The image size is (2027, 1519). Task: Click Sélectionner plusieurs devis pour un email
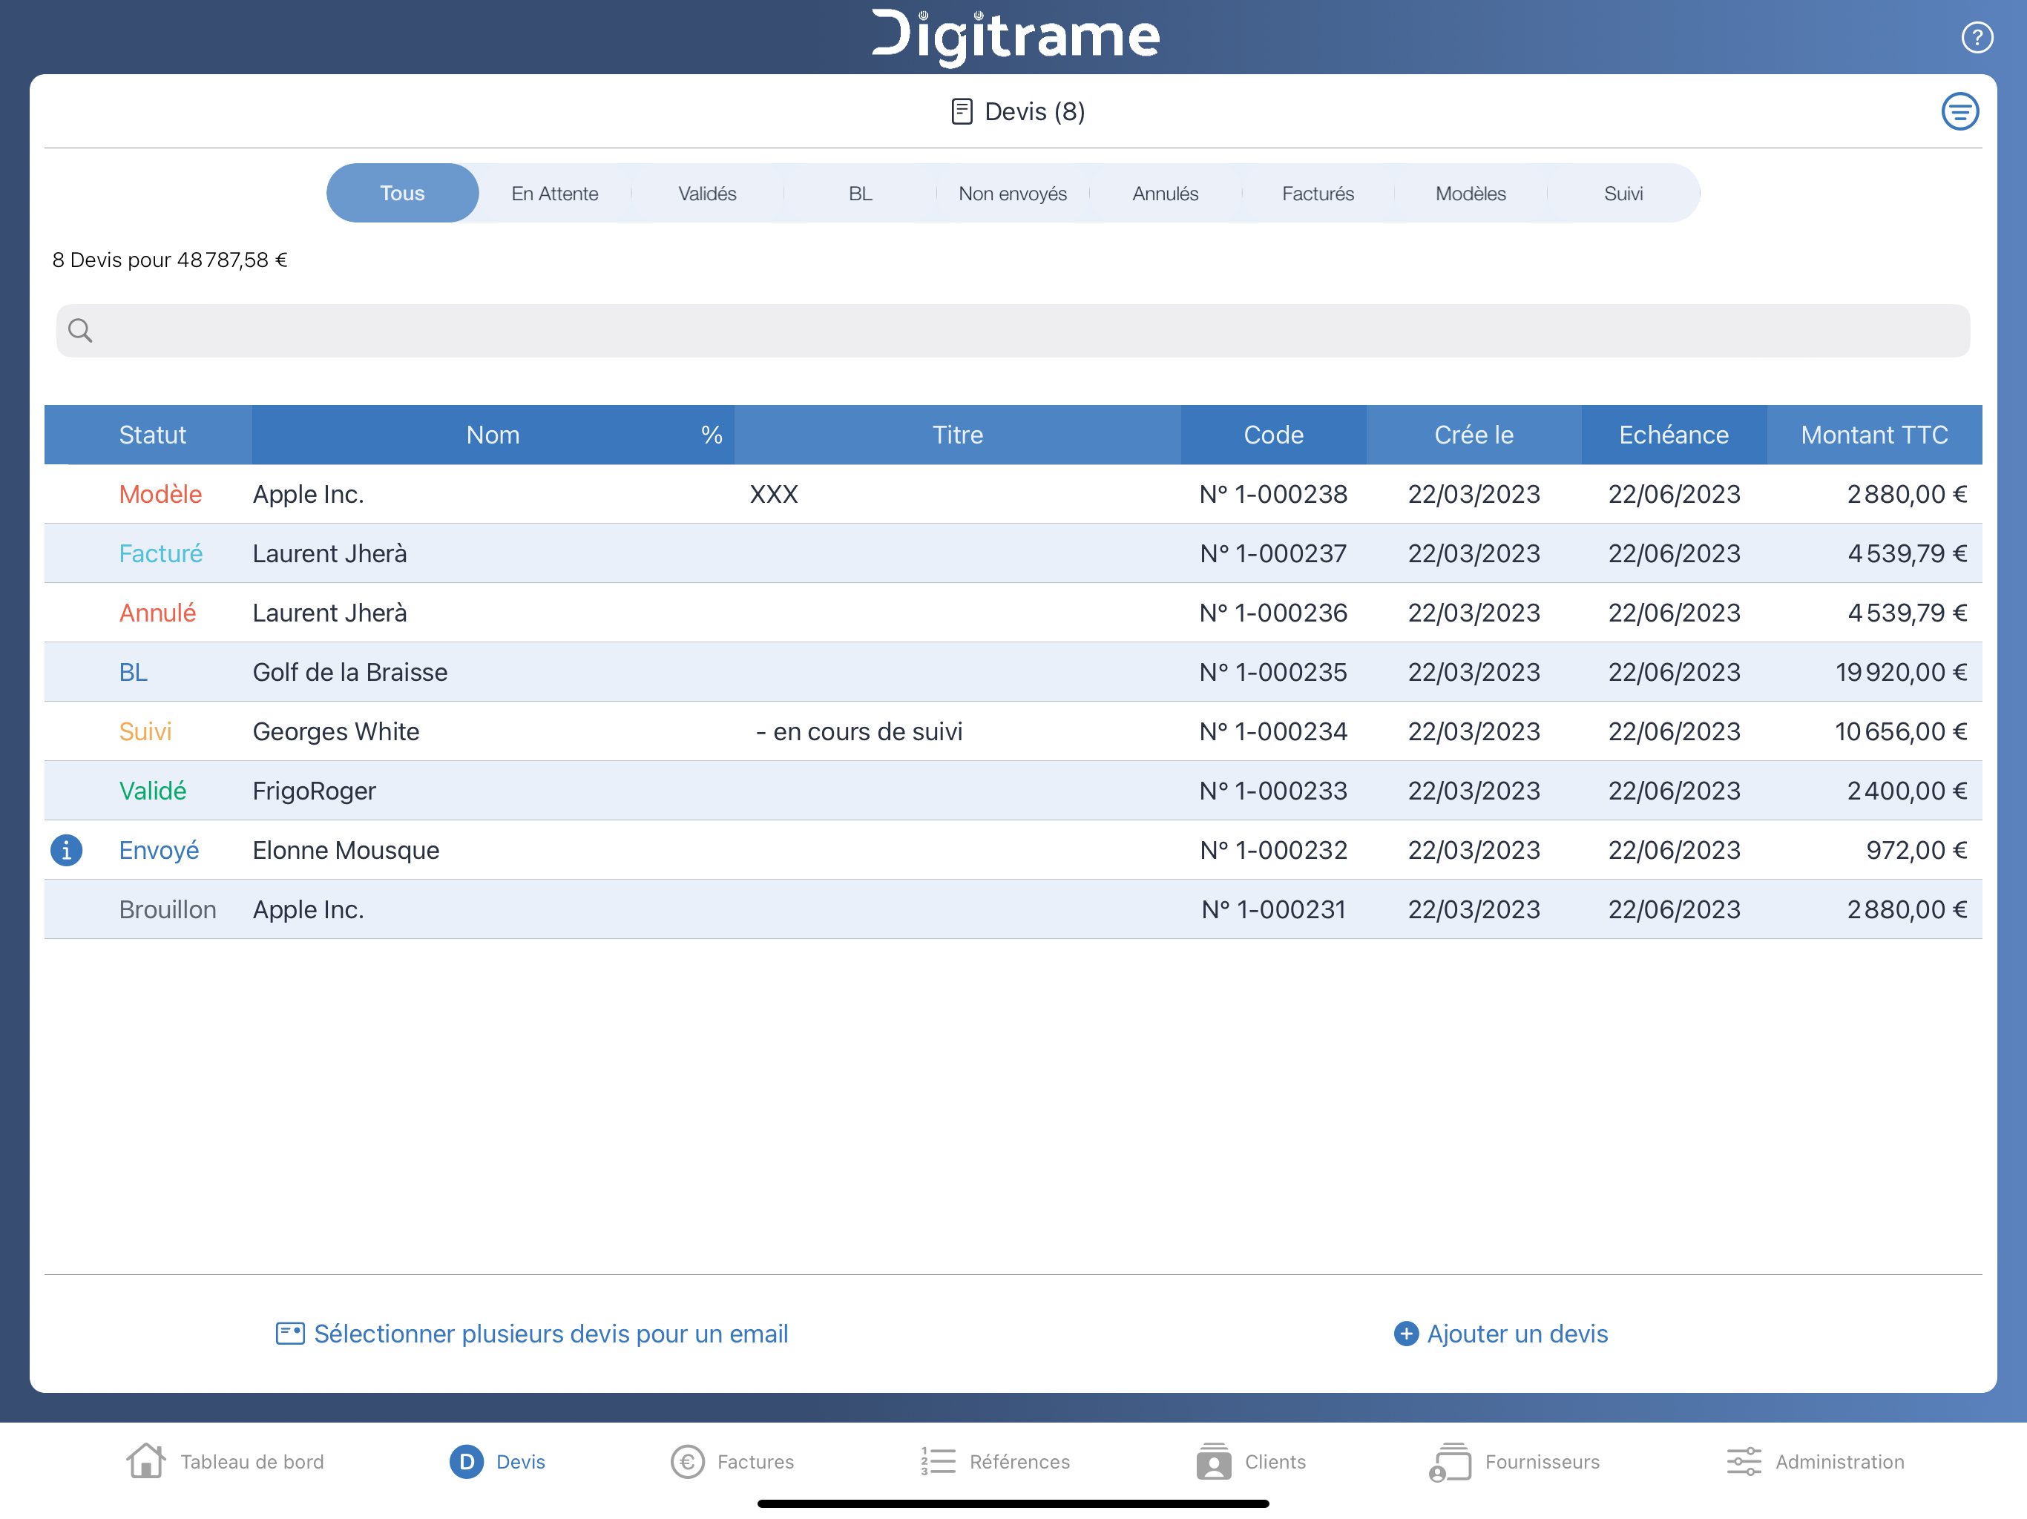coord(551,1333)
